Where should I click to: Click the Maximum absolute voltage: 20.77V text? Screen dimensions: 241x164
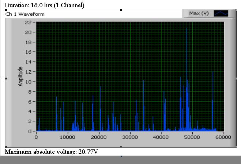pos(51,152)
